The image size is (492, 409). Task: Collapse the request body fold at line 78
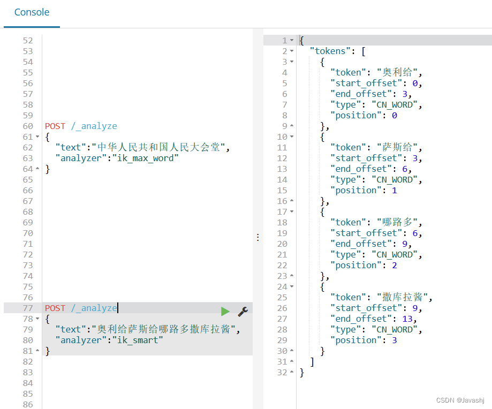[x=37, y=319]
